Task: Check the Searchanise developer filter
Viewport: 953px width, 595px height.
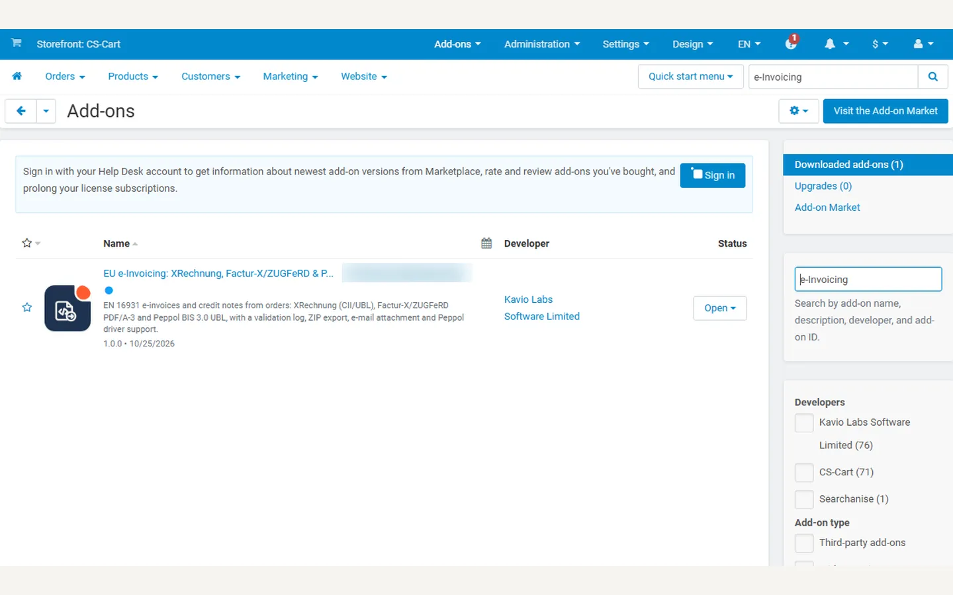Action: (804, 499)
